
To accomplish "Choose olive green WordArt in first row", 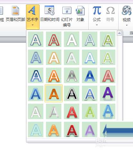I will 108,39.
